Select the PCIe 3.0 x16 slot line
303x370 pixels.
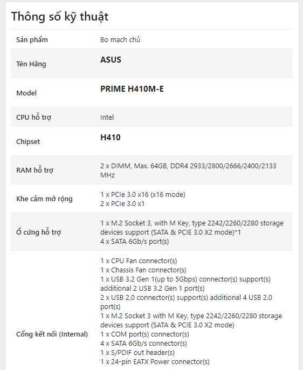pos(143,194)
